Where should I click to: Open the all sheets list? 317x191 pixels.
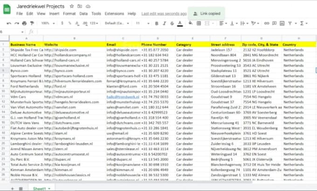[21, 189]
